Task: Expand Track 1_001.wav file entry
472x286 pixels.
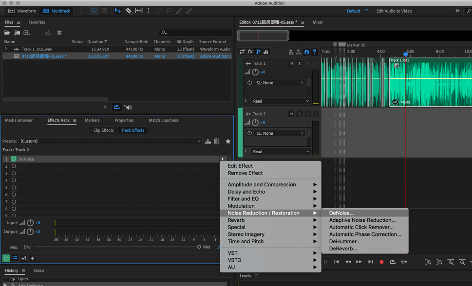Action: tap(6, 49)
